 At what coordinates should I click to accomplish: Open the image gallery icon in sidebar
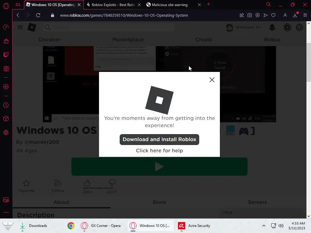[6, 200]
